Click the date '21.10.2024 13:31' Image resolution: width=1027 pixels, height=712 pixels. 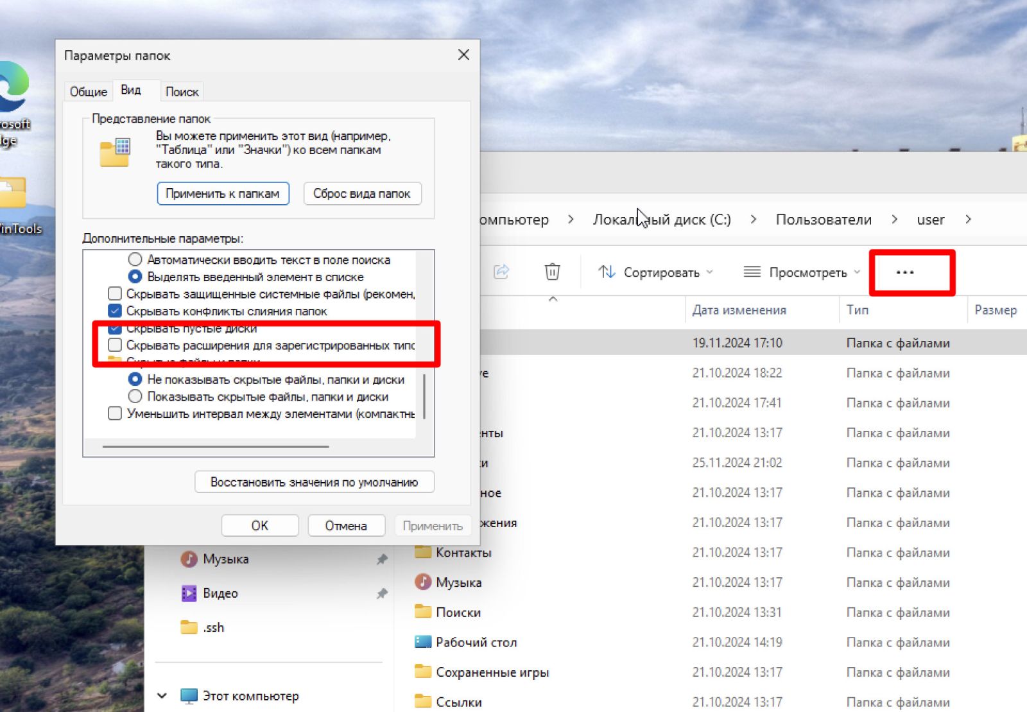pos(738,612)
